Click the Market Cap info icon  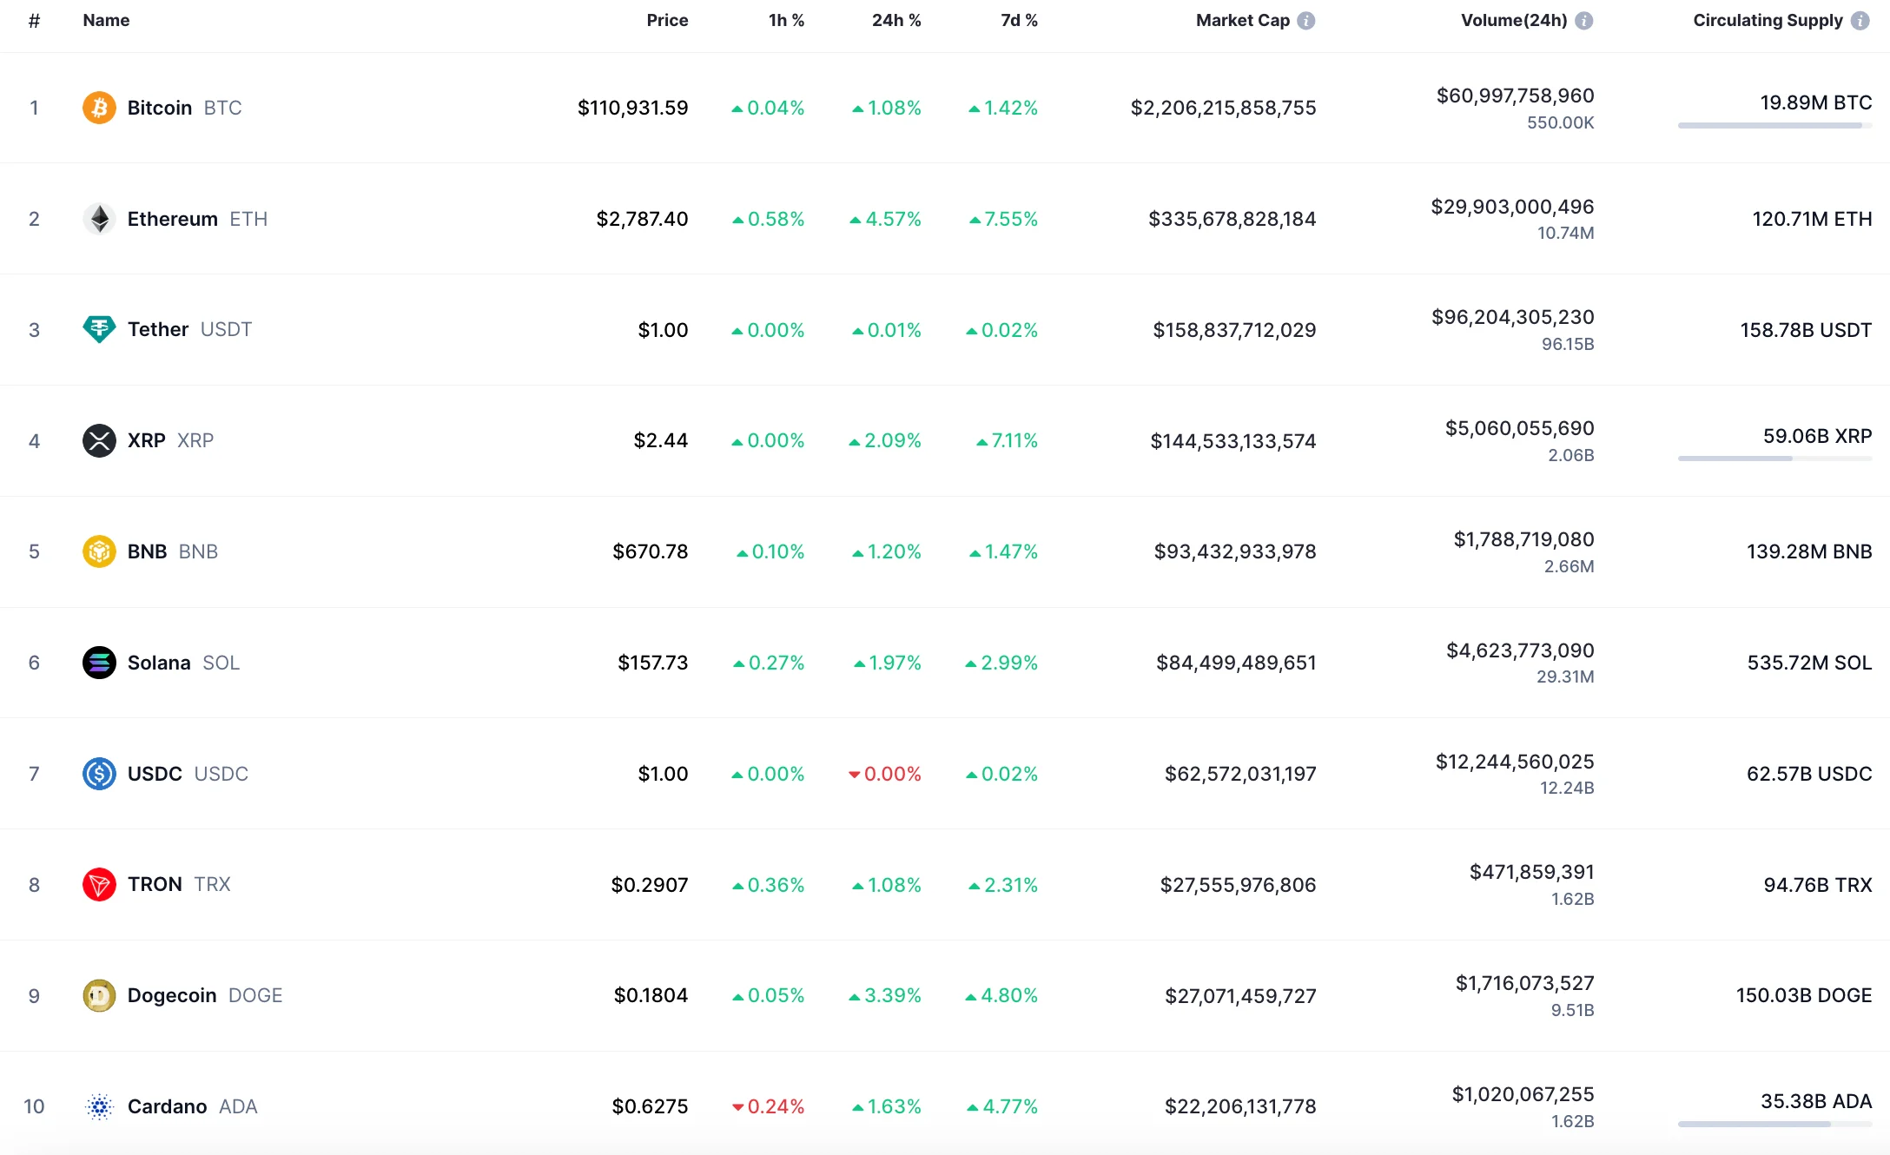coord(1305,21)
